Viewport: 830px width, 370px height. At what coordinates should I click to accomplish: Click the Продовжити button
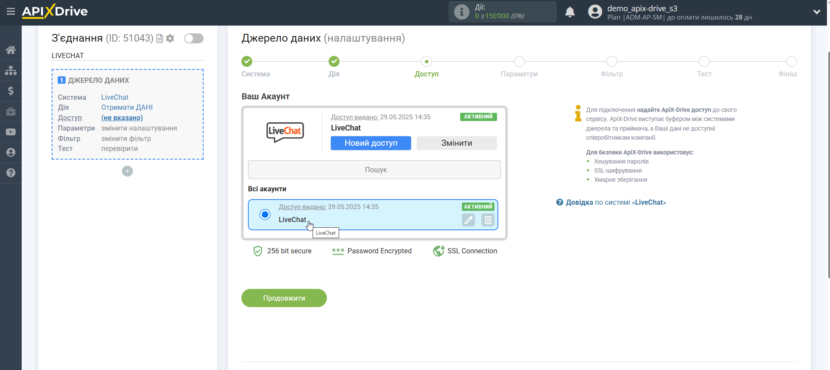point(284,298)
